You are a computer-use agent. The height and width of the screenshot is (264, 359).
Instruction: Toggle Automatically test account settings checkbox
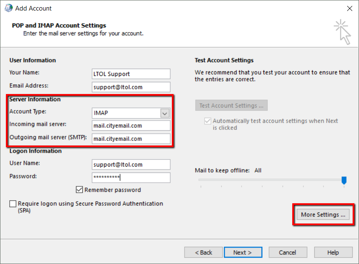(x=208, y=121)
